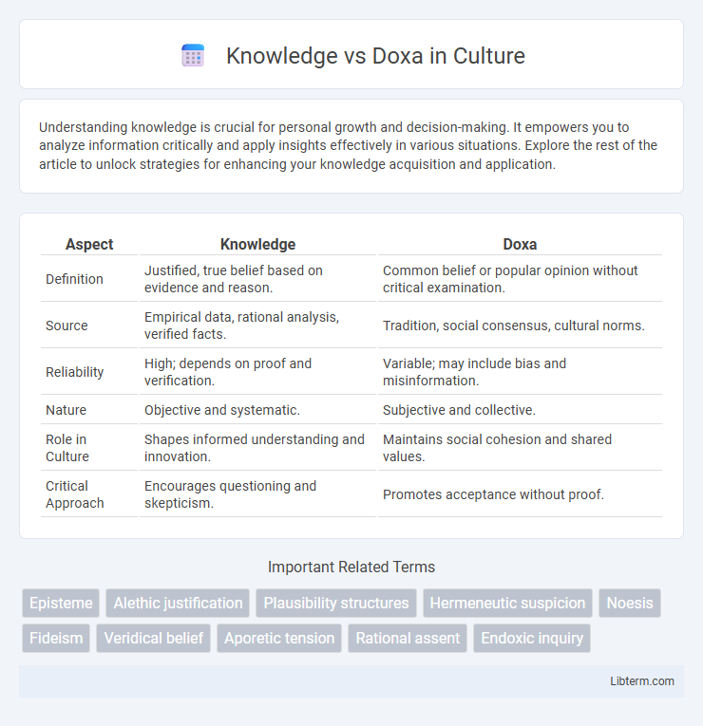The height and width of the screenshot is (726, 703).
Task: Click 'Shapes informed understanding and innovation' cell
Action: point(257,448)
